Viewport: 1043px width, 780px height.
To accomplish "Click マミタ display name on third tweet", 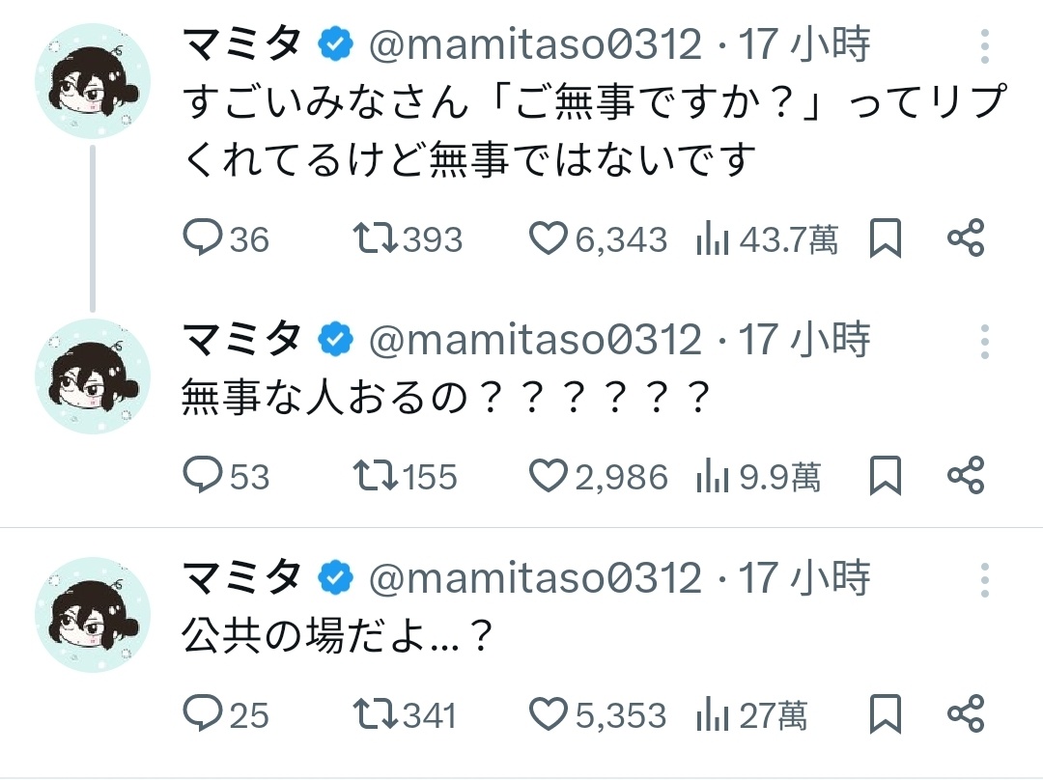I will point(242,578).
